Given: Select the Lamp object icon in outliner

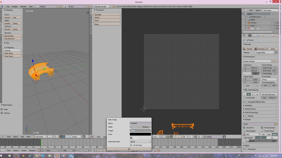Looking at the screenshot, I should point(248,26).
